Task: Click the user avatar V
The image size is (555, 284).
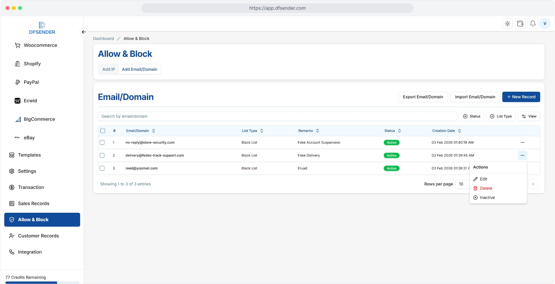Action: (x=545, y=24)
